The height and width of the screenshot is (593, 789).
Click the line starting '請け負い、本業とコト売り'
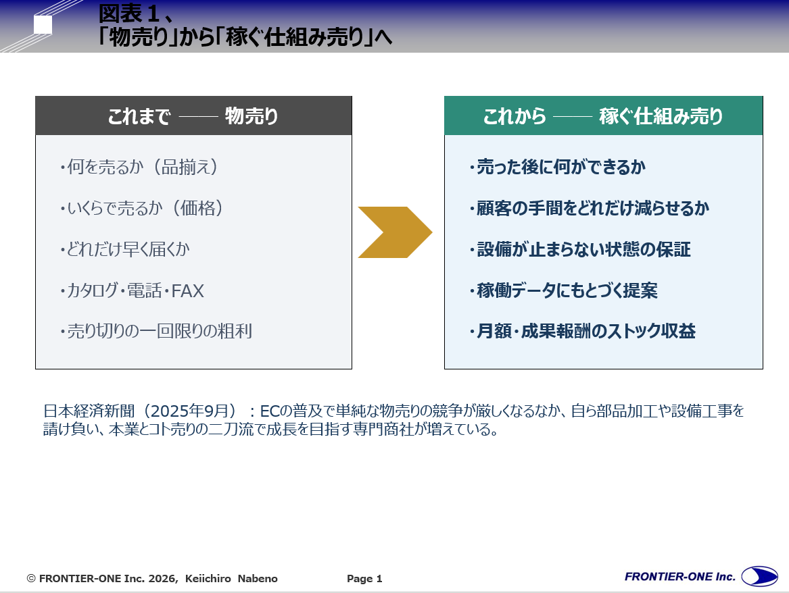tap(270, 429)
